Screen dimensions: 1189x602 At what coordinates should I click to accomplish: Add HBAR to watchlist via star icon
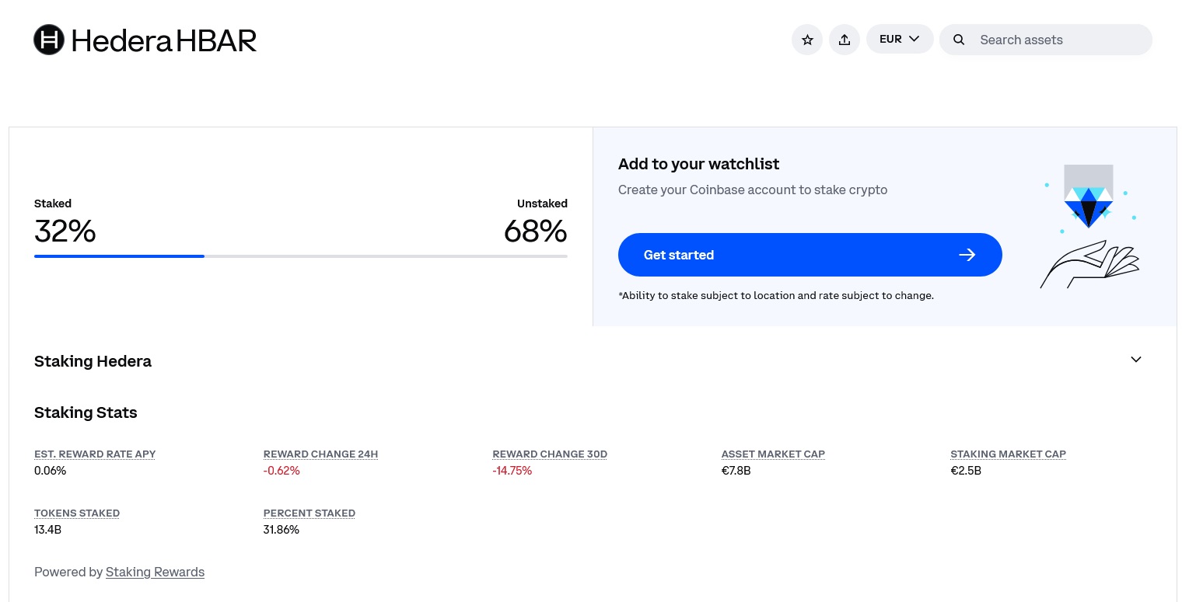(x=806, y=40)
